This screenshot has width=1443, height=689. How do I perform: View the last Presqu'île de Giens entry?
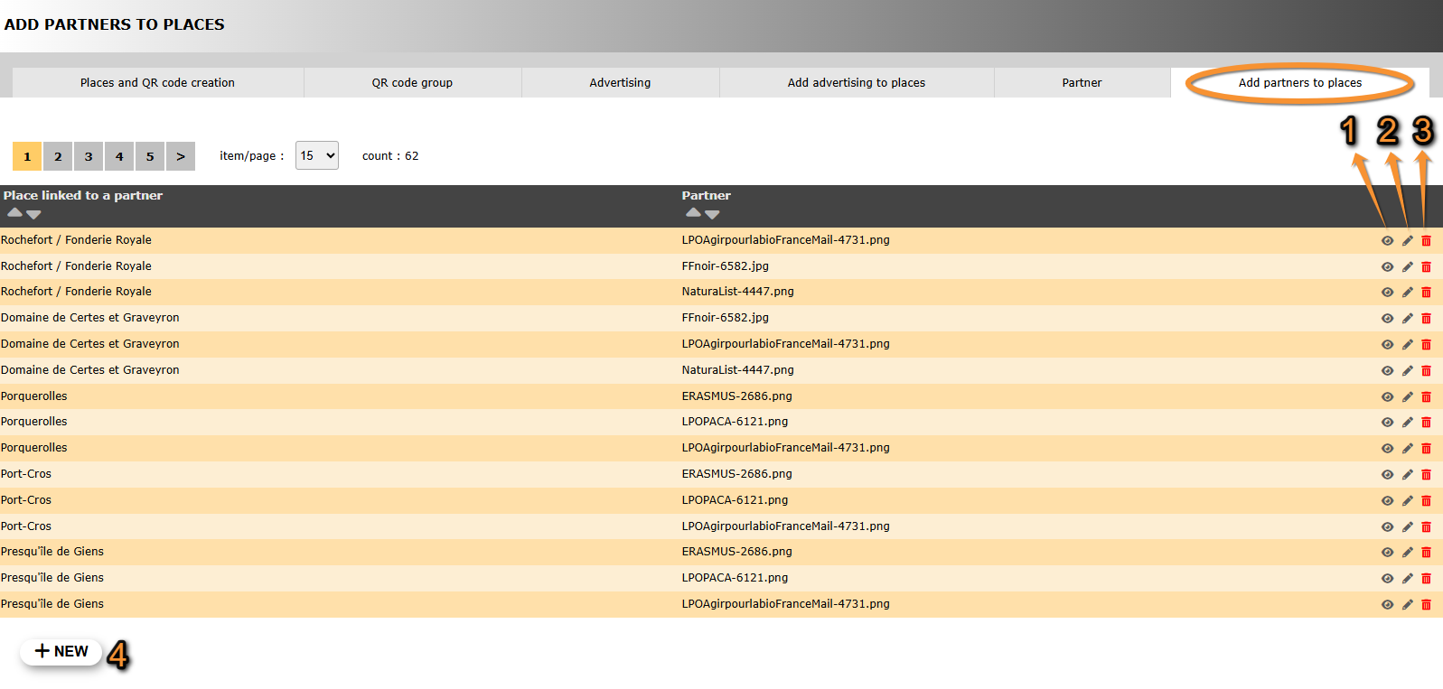pos(1387,605)
